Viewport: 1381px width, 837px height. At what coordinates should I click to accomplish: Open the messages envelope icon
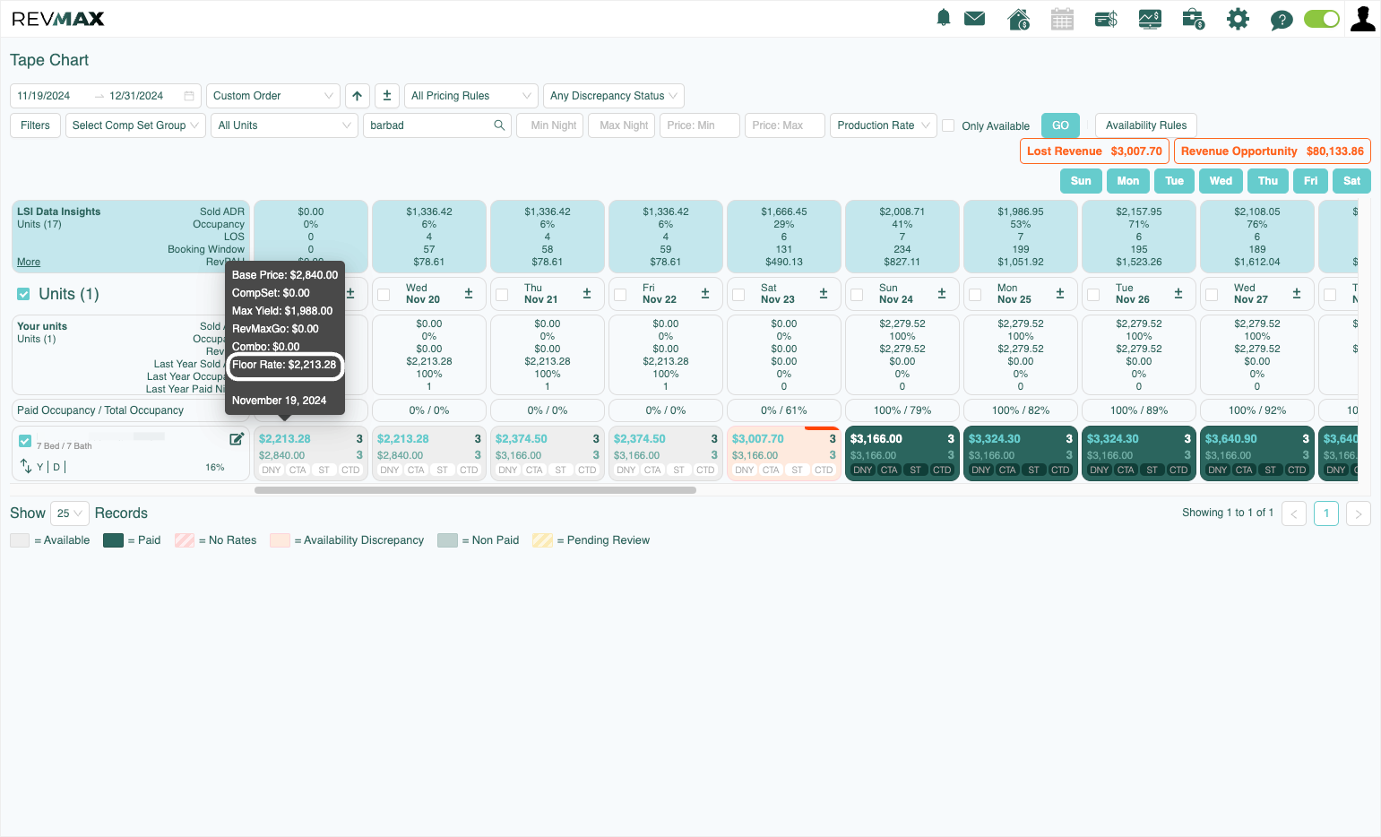pos(974,18)
